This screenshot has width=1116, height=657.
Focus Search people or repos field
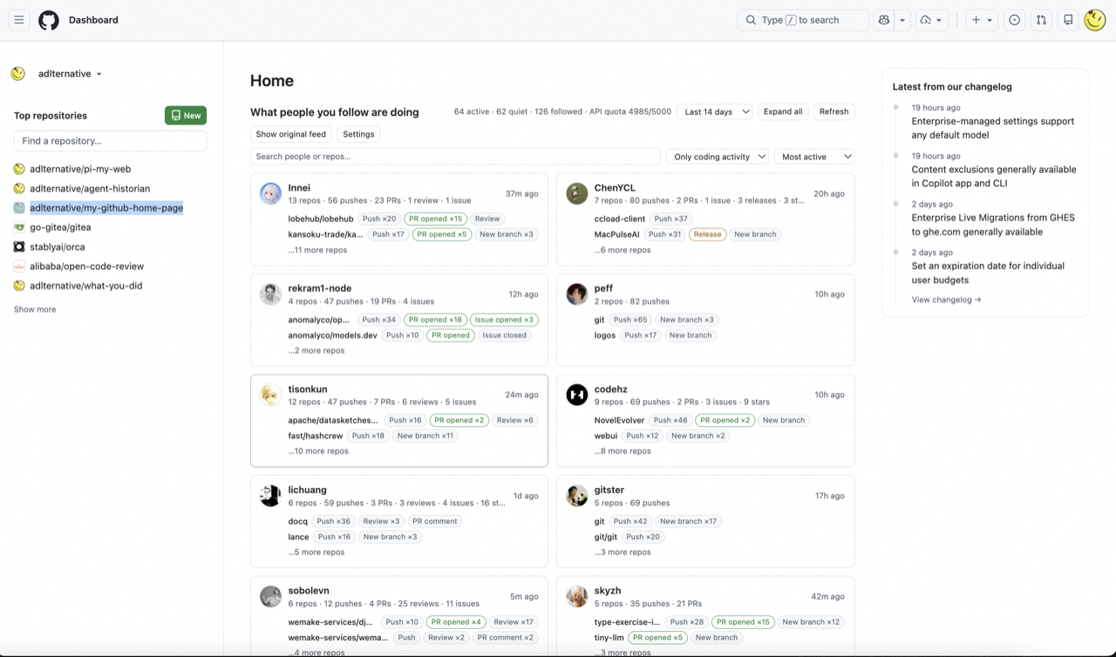click(455, 157)
